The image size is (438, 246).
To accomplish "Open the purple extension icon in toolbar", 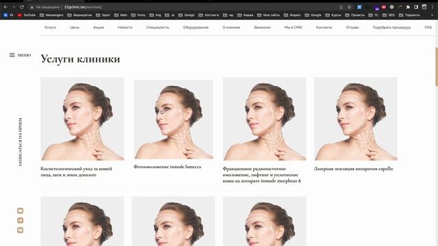I will (x=376, y=8).
